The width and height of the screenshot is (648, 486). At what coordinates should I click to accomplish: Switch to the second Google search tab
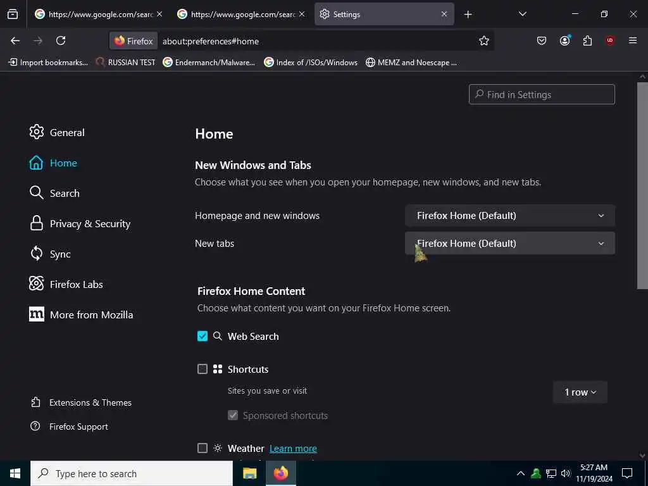[x=241, y=14]
